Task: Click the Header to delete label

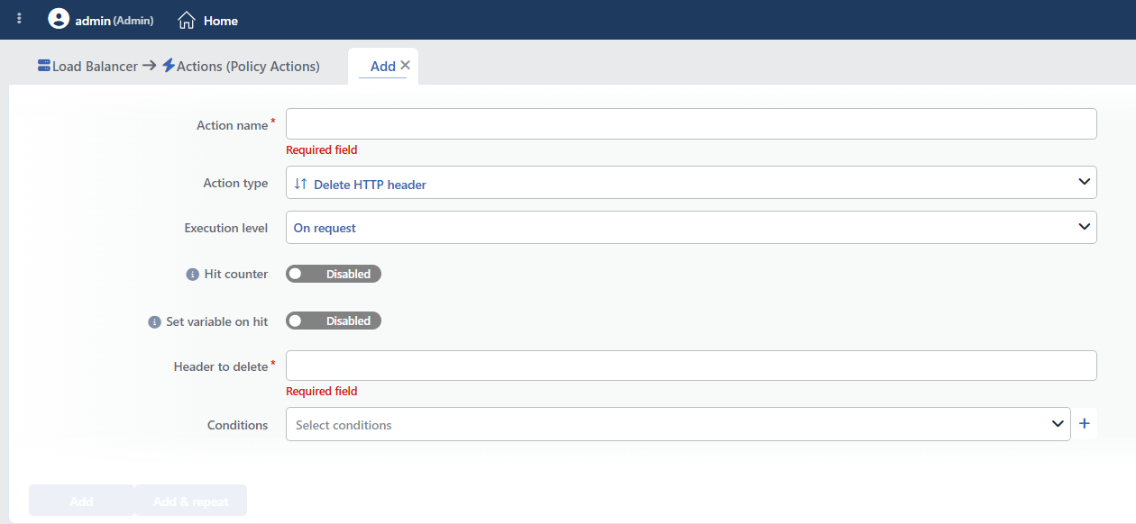Action: [221, 366]
